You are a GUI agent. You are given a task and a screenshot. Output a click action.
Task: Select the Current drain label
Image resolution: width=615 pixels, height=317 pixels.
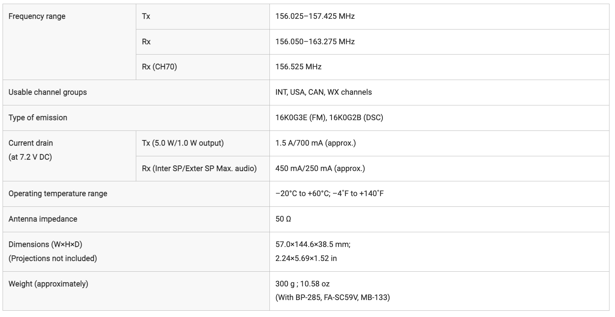pyautogui.click(x=31, y=143)
